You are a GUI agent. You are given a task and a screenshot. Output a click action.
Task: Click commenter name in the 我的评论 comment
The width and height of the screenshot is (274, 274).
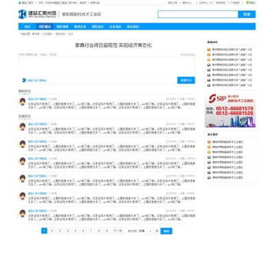[38, 99]
